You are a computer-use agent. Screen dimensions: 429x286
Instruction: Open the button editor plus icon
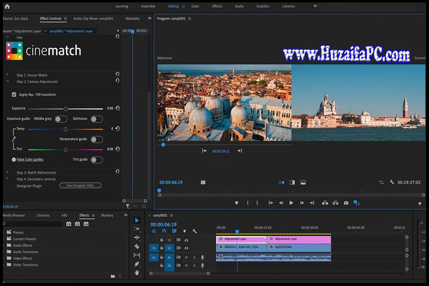[419, 203]
